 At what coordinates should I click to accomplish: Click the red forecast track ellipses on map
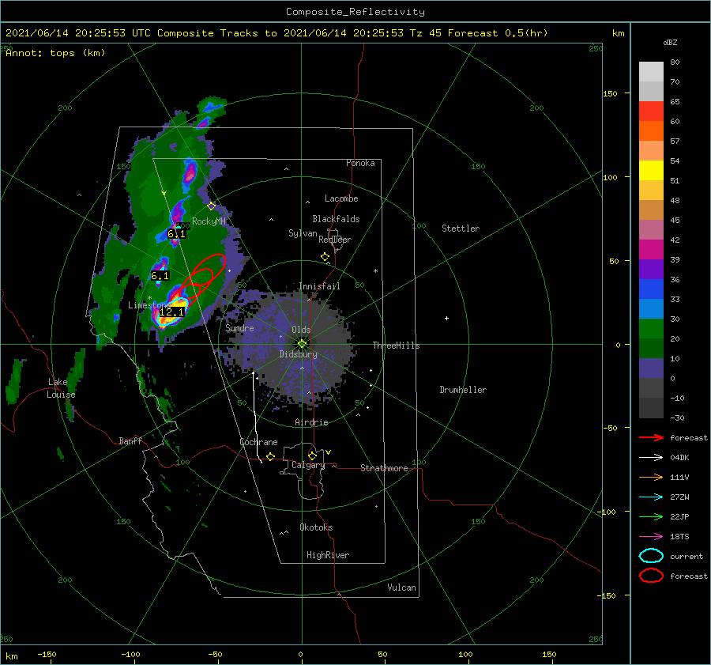pyautogui.click(x=201, y=278)
